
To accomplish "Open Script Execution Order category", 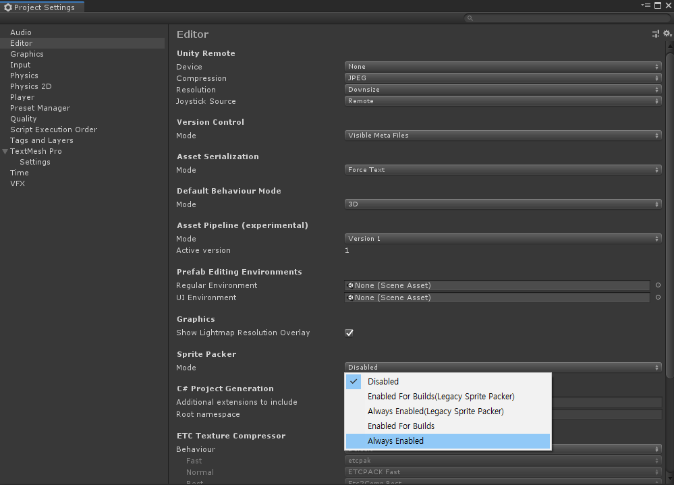I will tap(82, 130).
